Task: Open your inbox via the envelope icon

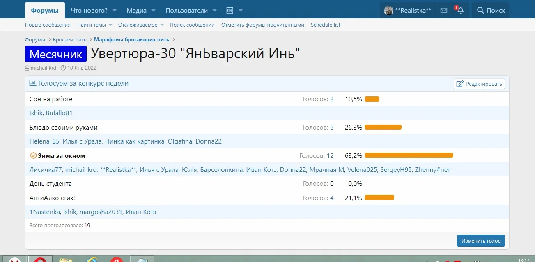Action: pos(443,10)
